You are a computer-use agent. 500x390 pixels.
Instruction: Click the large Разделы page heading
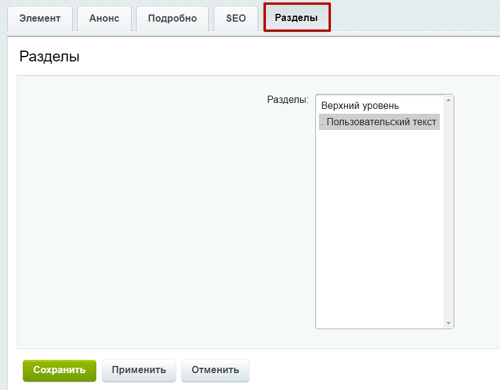coord(49,57)
